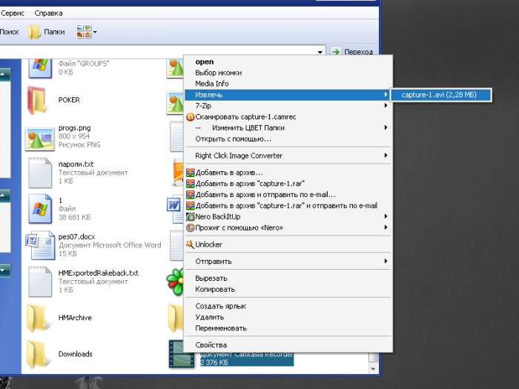
Task: Click the Переход go button
Action: (x=353, y=52)
